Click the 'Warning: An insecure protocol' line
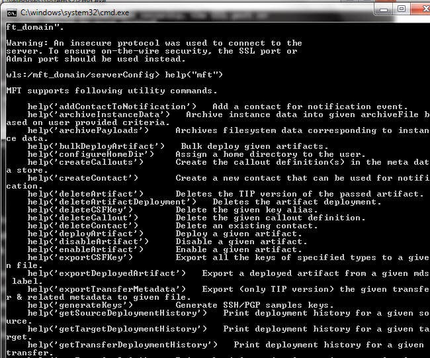This screenshot has width=430, height=358. [154, 43]
